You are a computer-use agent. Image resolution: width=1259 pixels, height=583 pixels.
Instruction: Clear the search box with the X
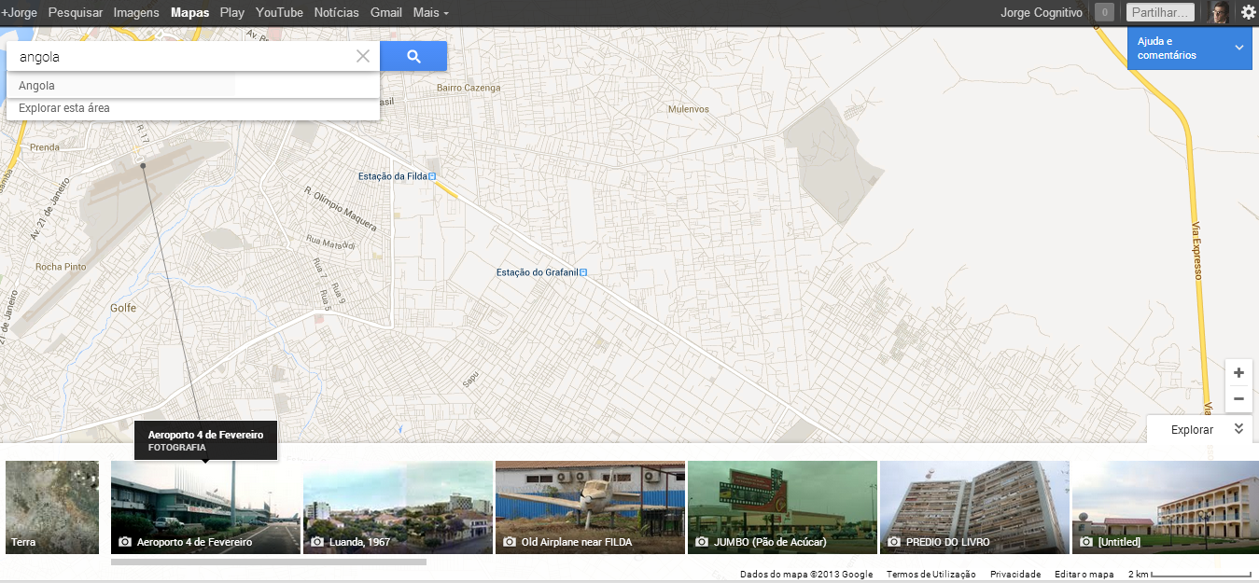pyautogui.click(x=363, y=56)
